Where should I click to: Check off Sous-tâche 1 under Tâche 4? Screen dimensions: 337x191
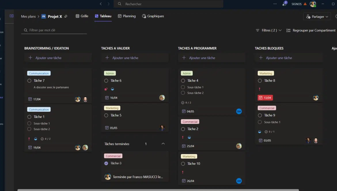[x=183, y=87]
